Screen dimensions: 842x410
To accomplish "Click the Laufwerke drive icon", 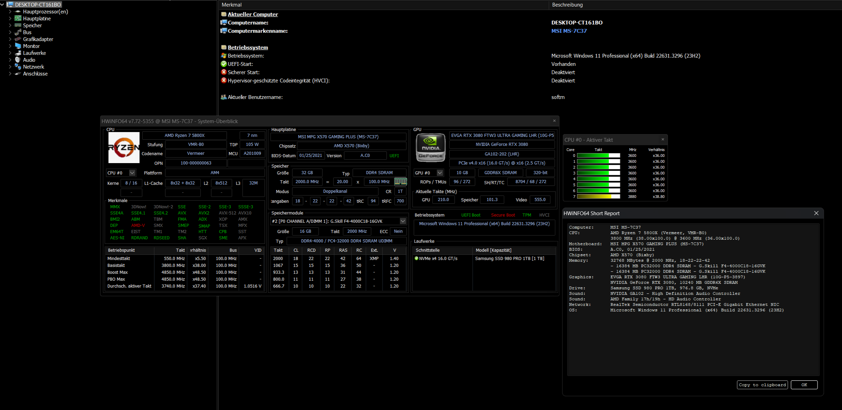I will pos(18,53).
